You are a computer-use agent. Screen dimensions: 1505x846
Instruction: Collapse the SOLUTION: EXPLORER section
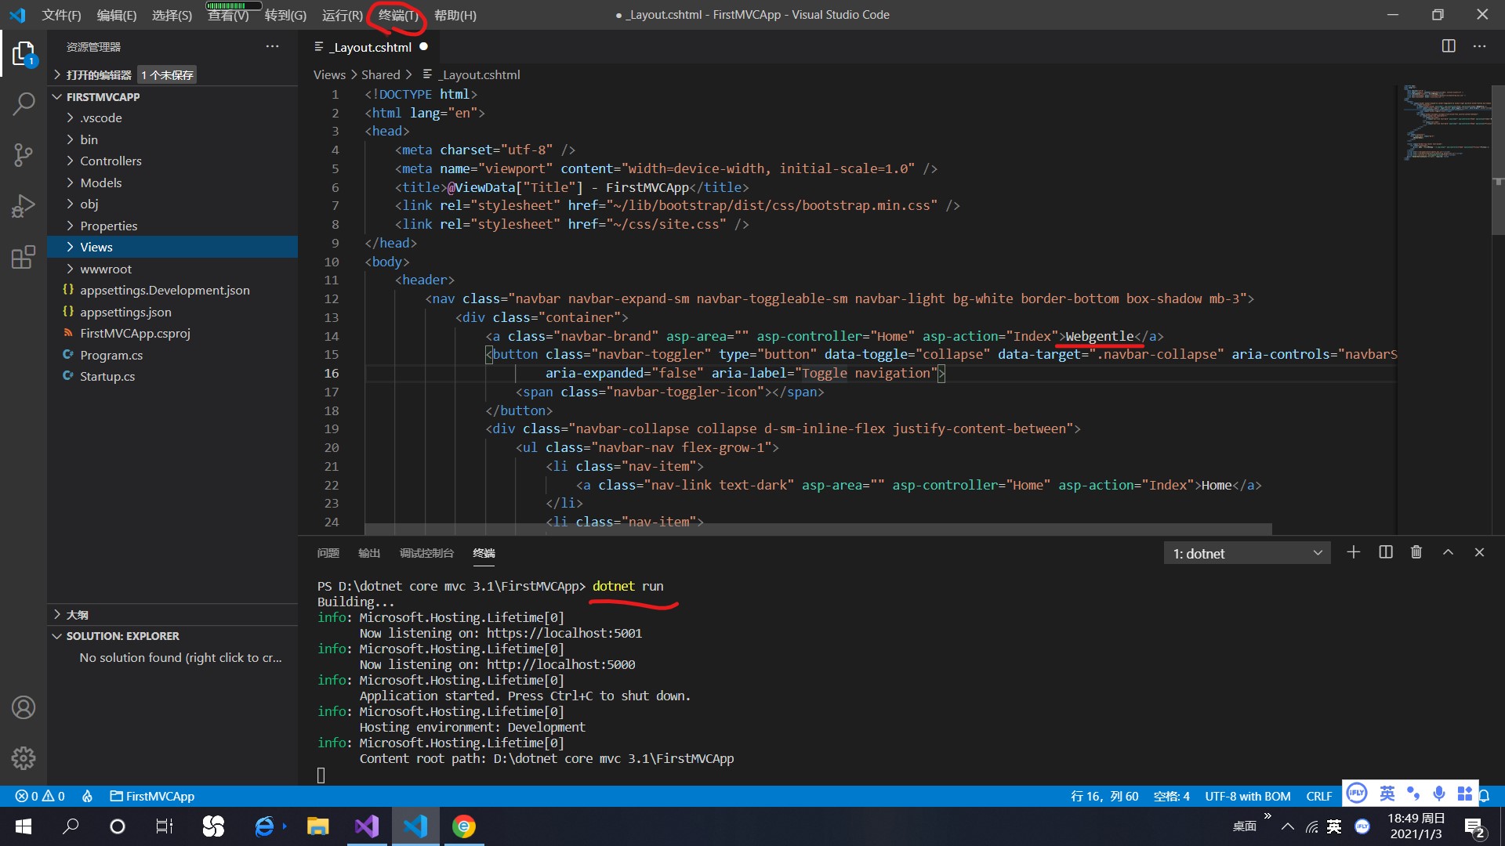tap(122, 636)
